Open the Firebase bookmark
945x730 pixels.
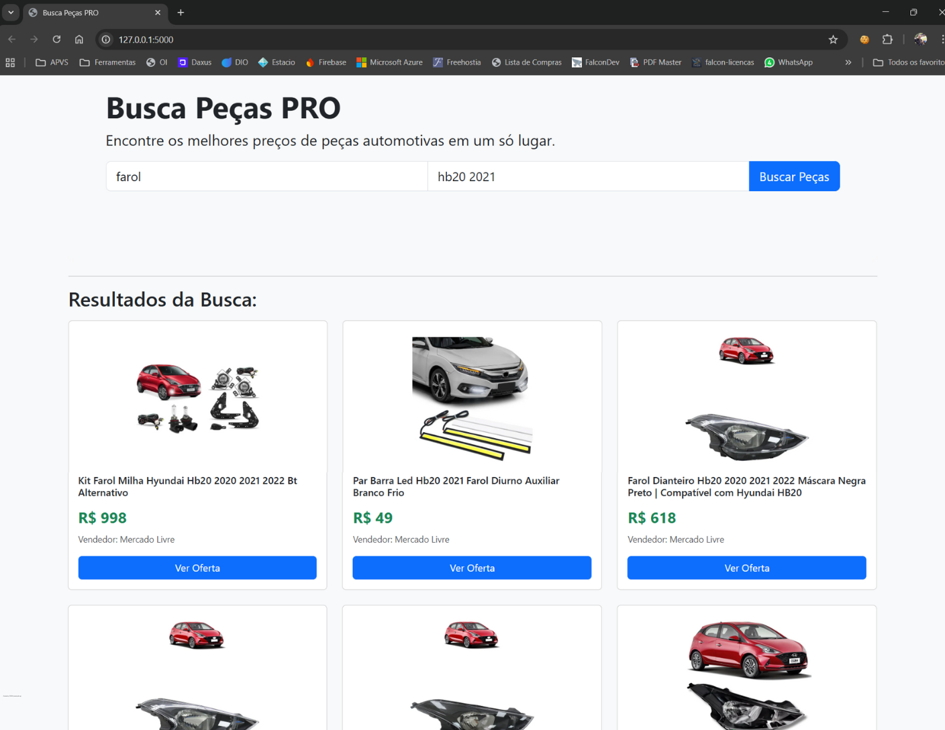pyautogui.click(x=326, y=62)
